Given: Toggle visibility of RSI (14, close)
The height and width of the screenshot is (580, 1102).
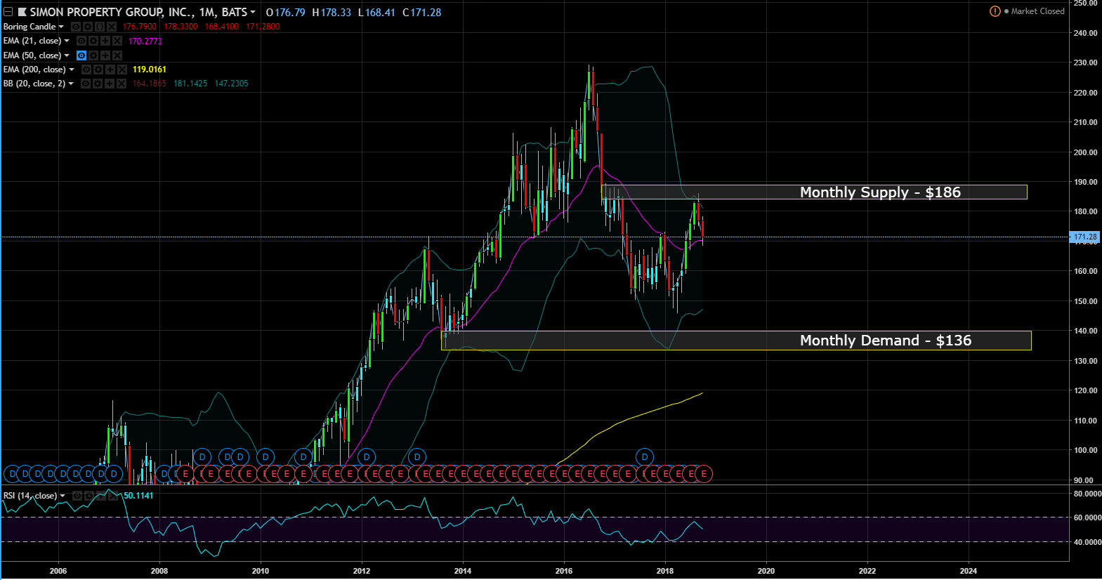Looking at the screenshot, I should click(77, 496).
